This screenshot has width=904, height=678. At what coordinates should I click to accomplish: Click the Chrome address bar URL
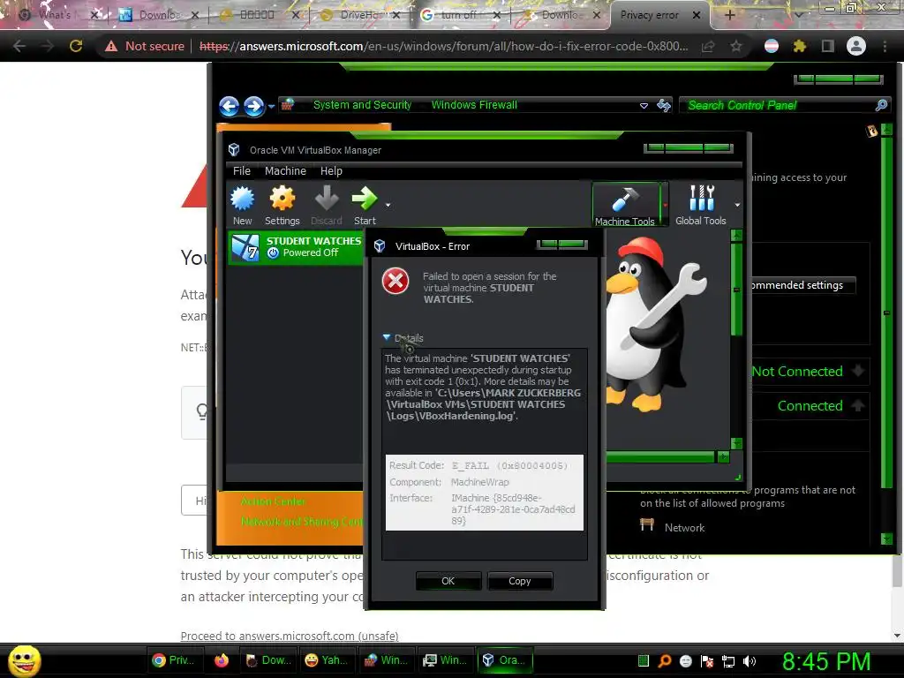pos(443,46)
